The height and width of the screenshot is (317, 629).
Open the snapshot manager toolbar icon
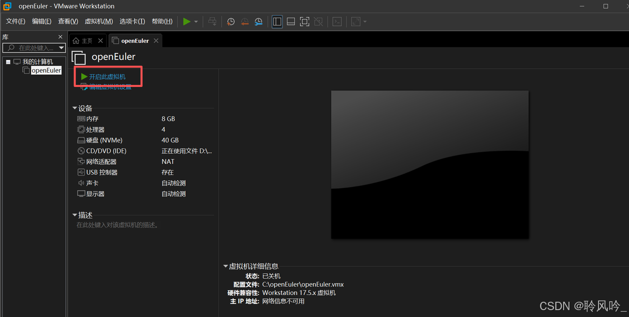click(x=258, y=22)
